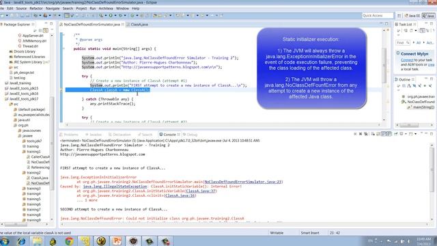
Task: Minimize the Package Explorer view
Action: click(46, 24)
